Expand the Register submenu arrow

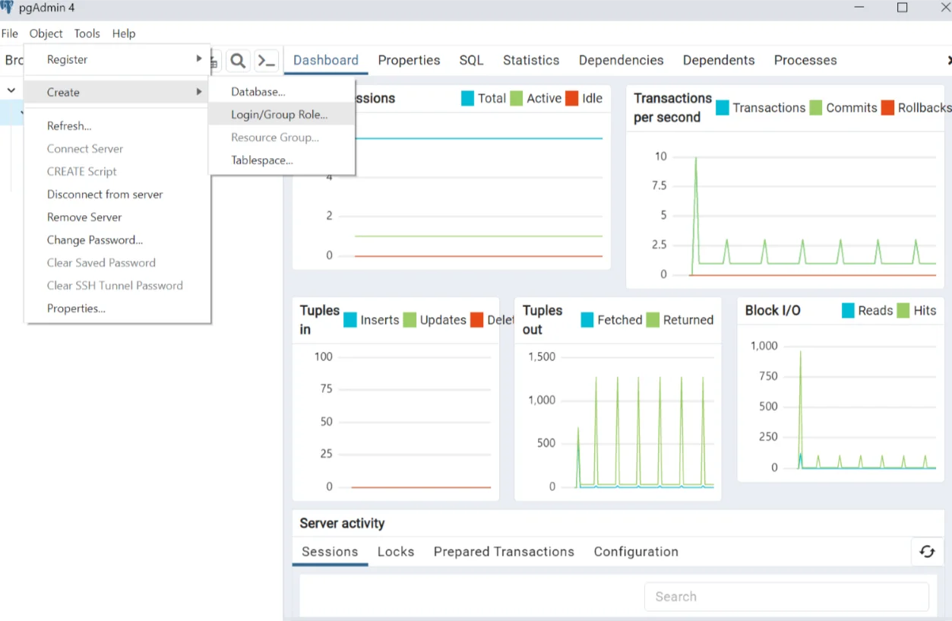click(199, 59)
